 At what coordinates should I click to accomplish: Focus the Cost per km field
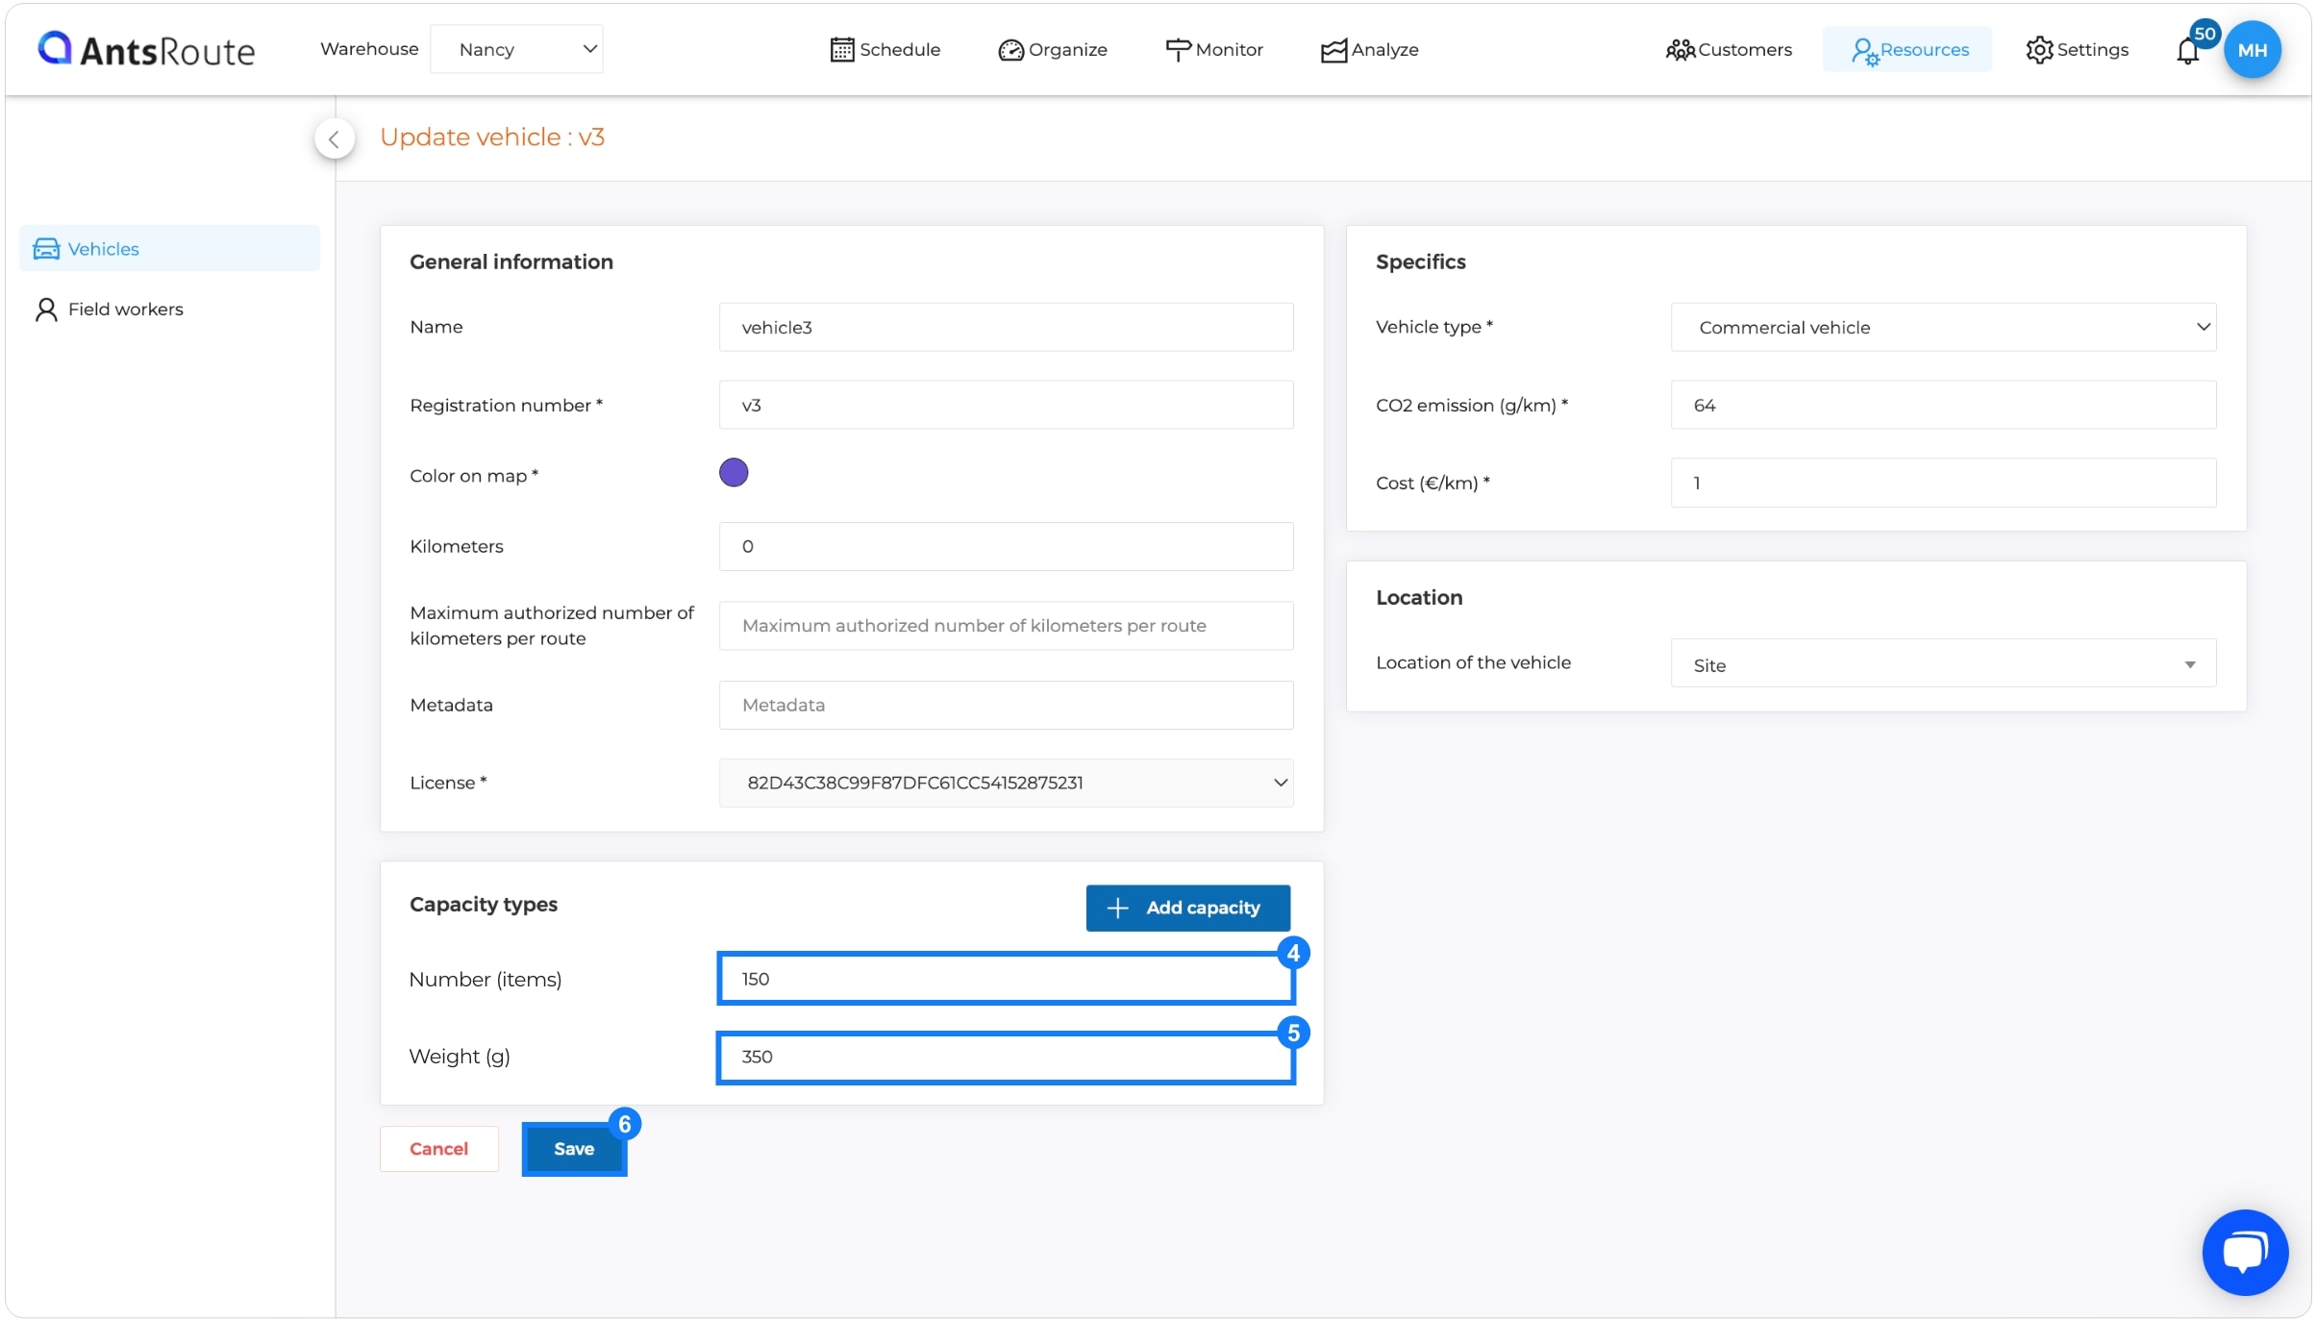pos(1943,483)
